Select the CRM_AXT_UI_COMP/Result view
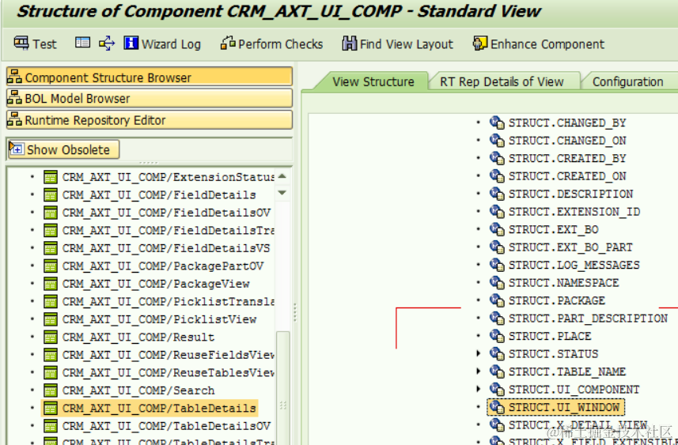The image size is (678, 445). coord(138,337)
